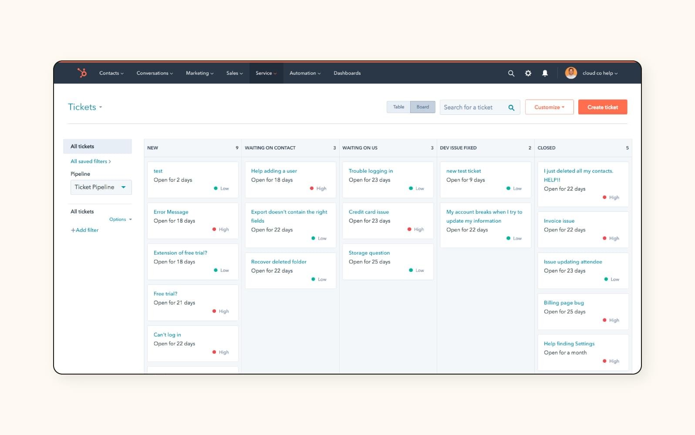This screenshot has height=435, width=695.
Task: Open settings via the gear icon
Action: point(528,73)
